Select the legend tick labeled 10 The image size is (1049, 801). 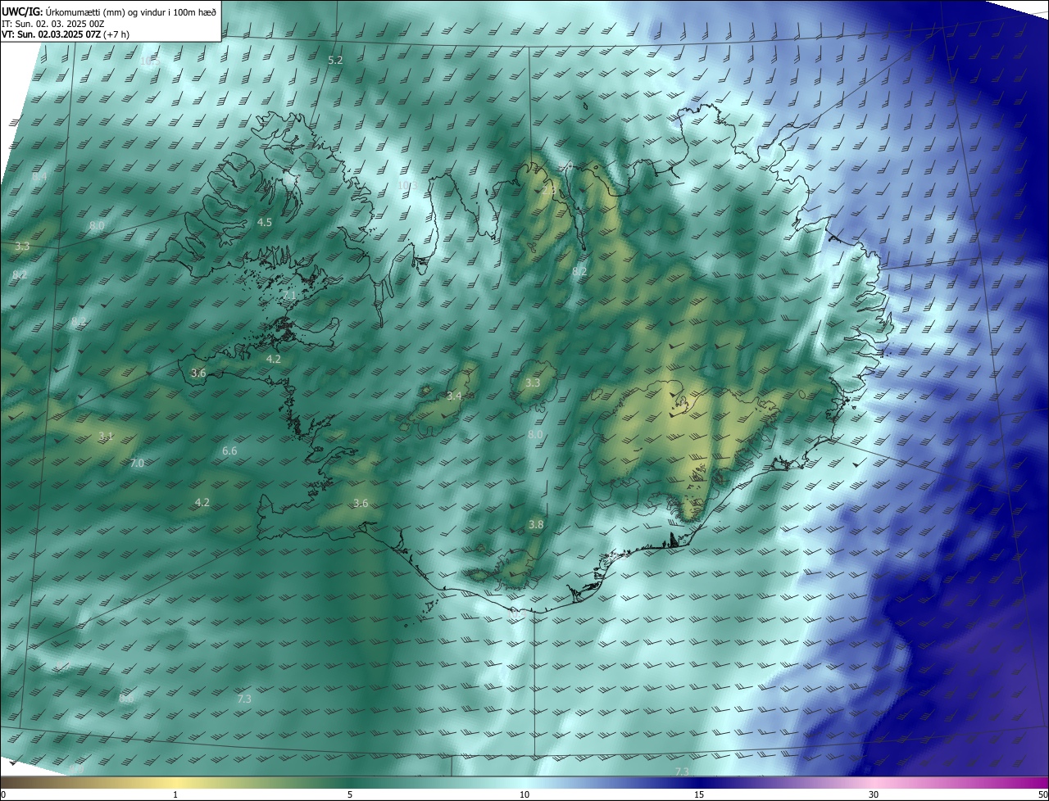tap(524, 794)
